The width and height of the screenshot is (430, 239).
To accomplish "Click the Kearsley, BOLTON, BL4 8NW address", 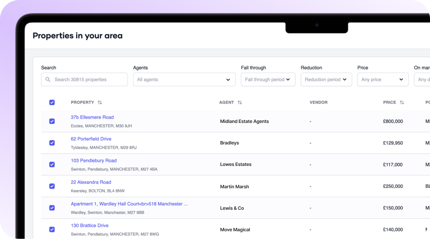I will 98,191.
